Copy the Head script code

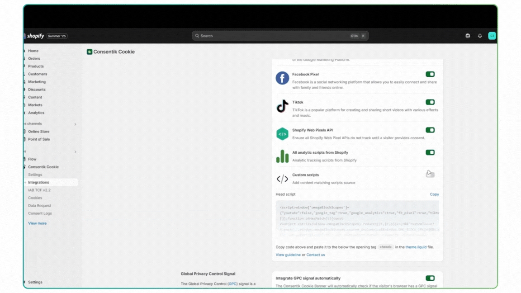click(x=434, y=194)
